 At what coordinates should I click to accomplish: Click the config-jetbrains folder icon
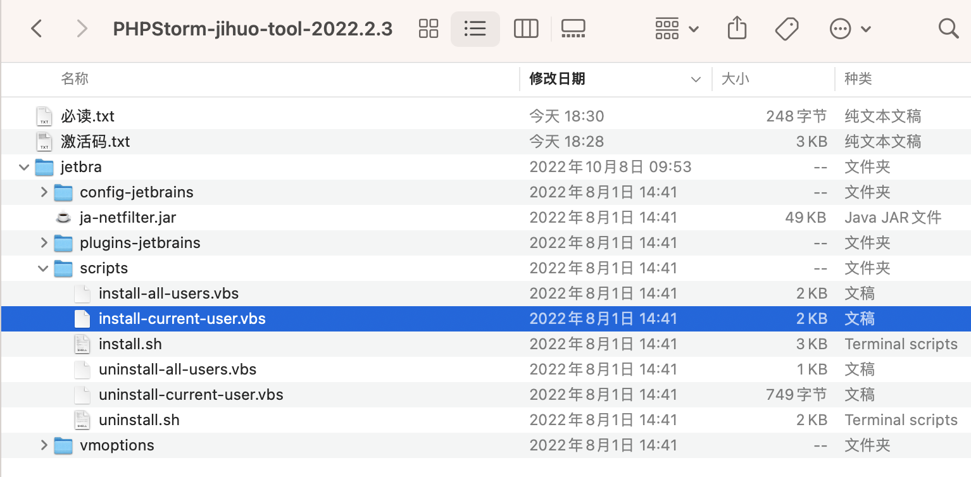(63, 192)
